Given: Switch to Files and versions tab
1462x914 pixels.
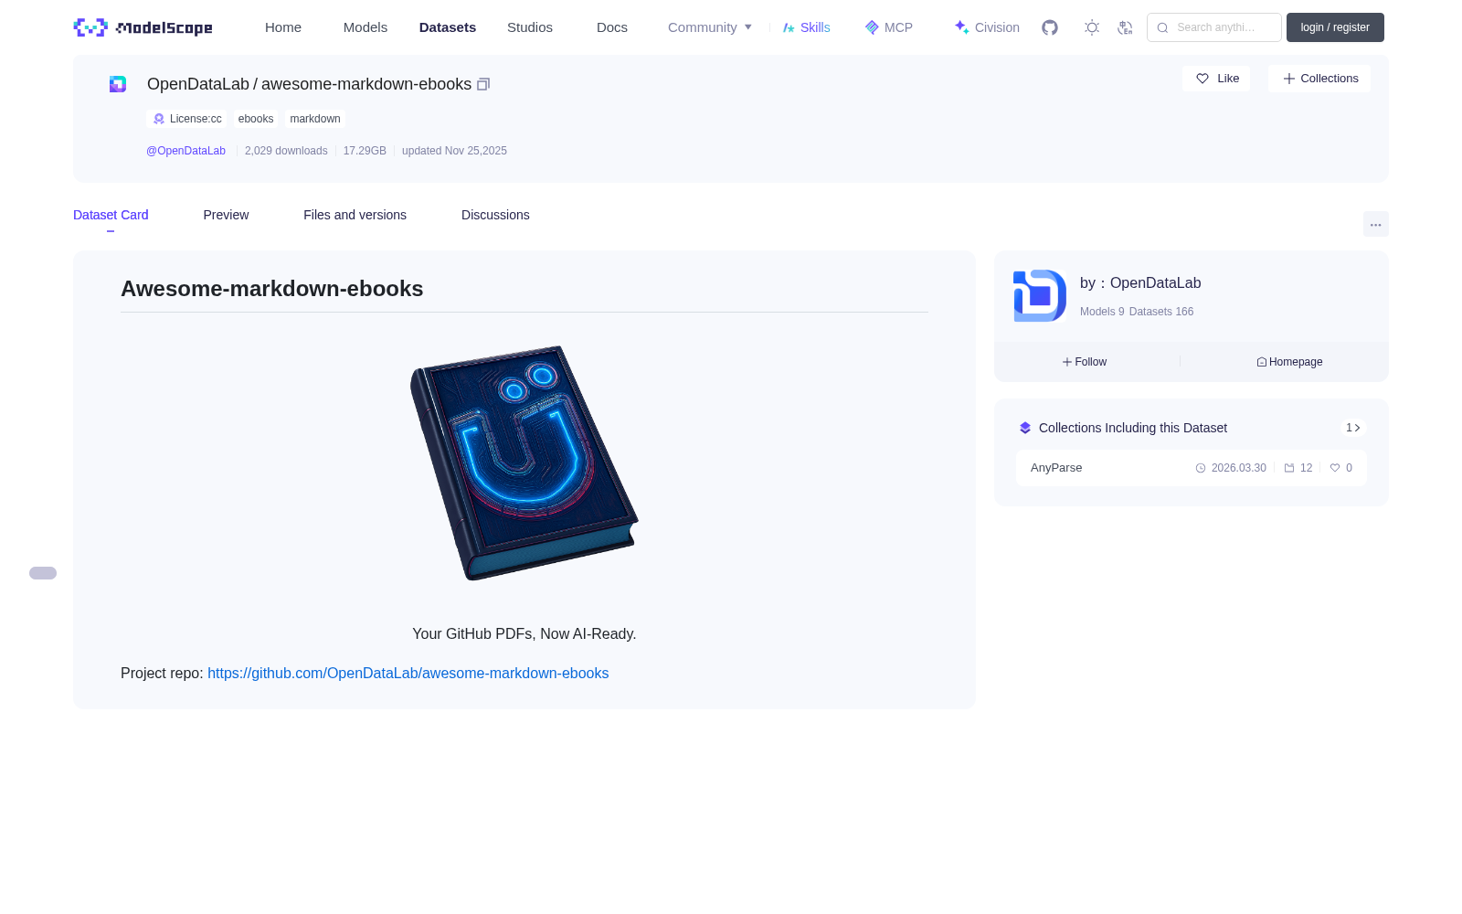Looking at the screenshot, I should click(x=355, y=215).
